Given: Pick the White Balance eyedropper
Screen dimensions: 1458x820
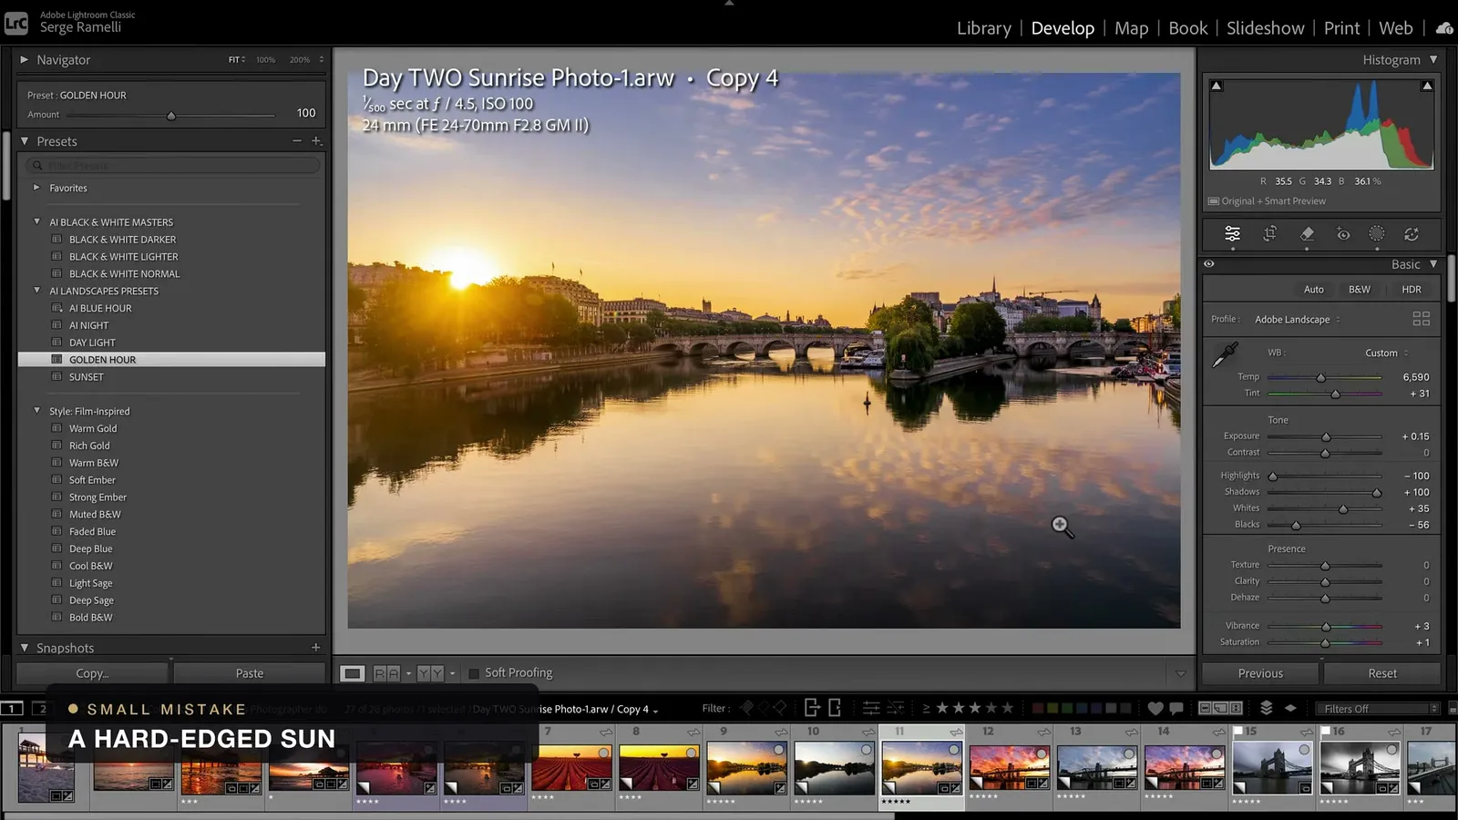Looking at the screenshot, I should tap(1225, 354).
